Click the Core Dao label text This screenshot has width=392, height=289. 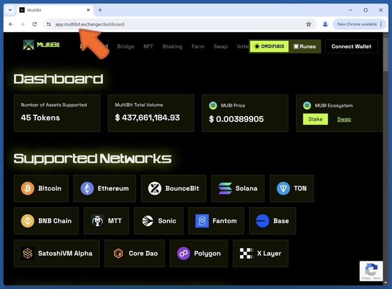point(143,253)
